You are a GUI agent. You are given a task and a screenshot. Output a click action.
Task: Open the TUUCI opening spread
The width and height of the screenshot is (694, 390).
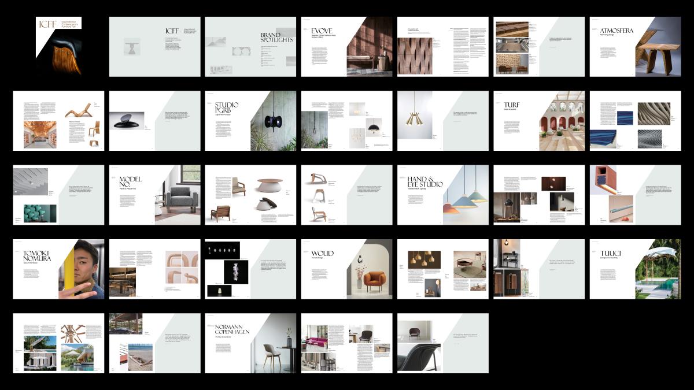point(636,269)
